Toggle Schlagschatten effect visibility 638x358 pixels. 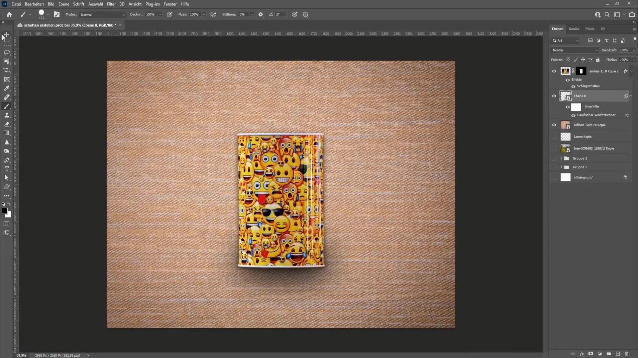[x=573, y=86]
